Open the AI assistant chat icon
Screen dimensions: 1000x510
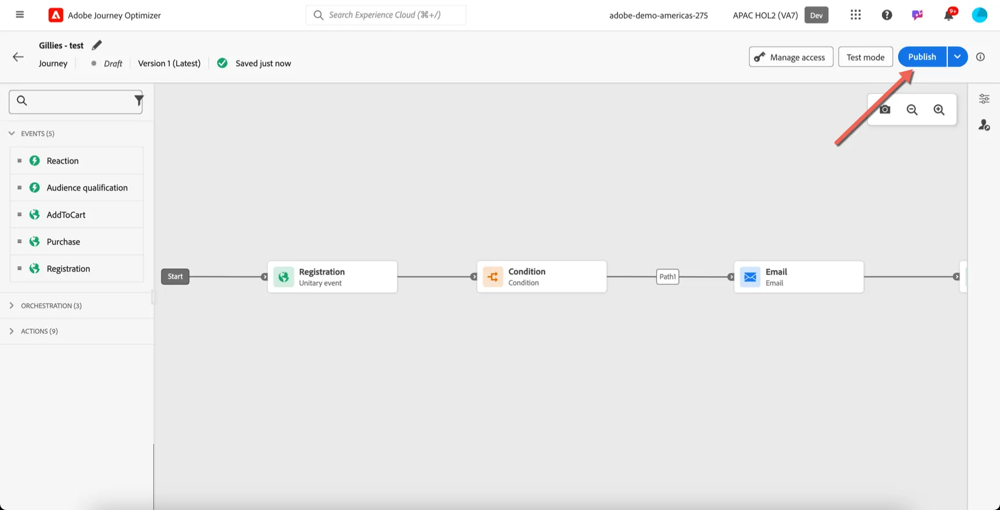[x=917, y=15]
